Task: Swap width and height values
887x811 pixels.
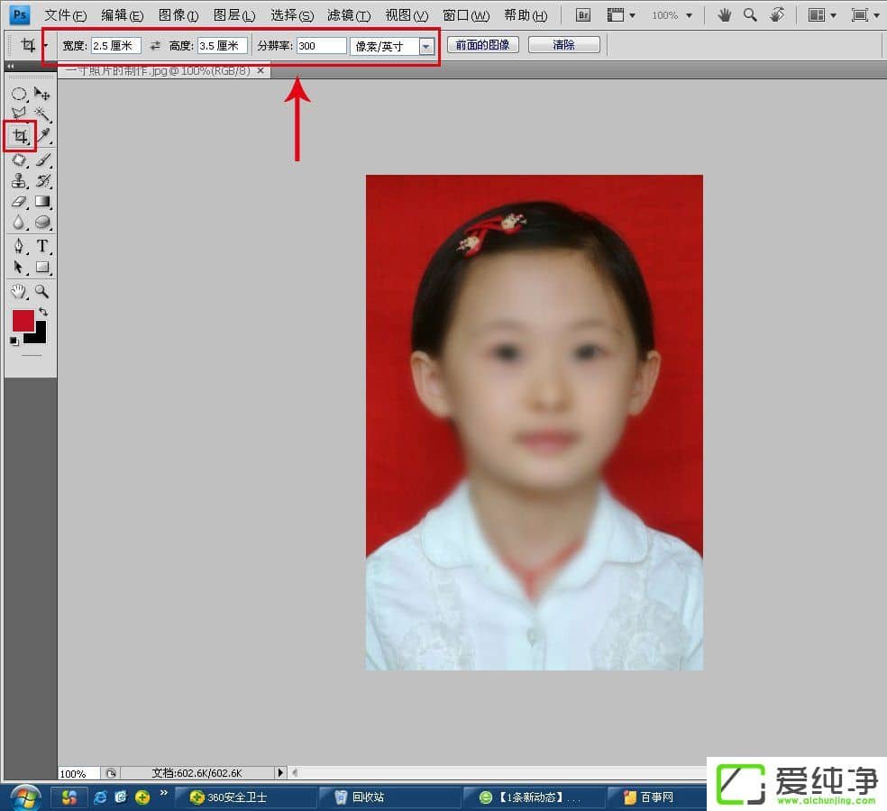Action: (x=155, y=45)
